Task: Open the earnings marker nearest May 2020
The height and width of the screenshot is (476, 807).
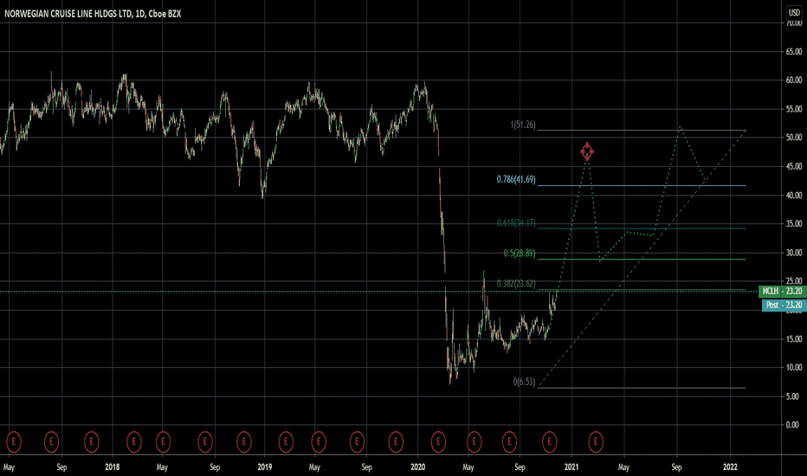Action: (x=474, y=441)
